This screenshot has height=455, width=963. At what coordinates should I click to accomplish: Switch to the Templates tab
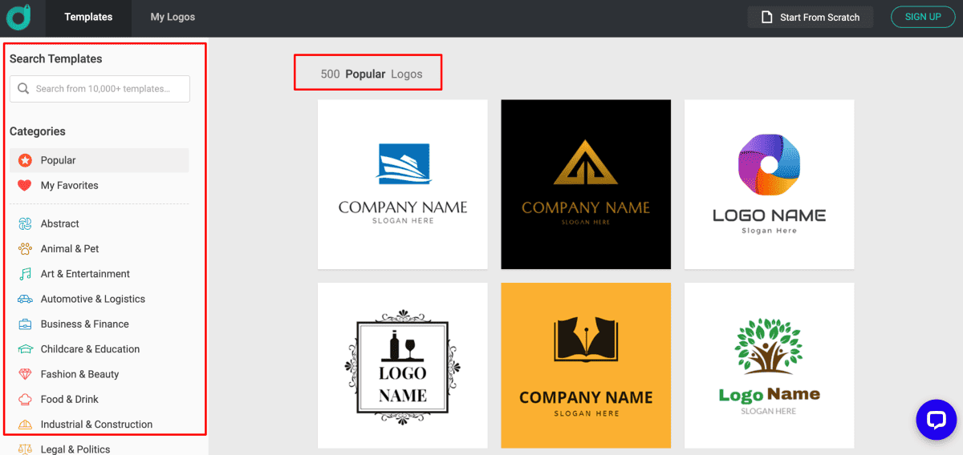[88, 17]
